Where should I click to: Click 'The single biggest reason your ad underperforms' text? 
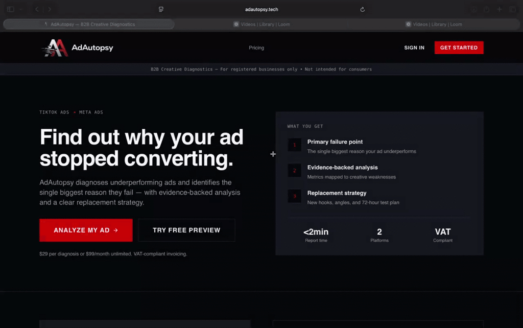[362, 152]
